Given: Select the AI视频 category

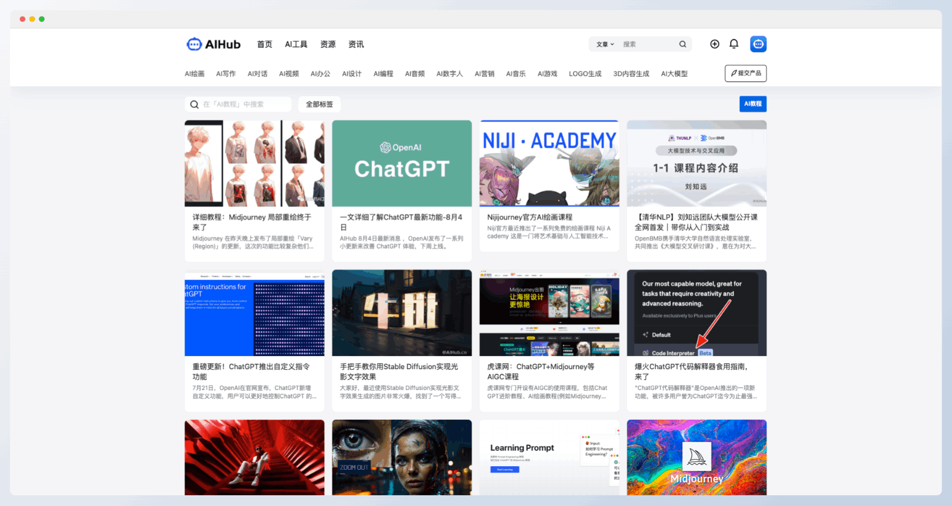Looking at the screenshot, I should (x=289, y=74).
